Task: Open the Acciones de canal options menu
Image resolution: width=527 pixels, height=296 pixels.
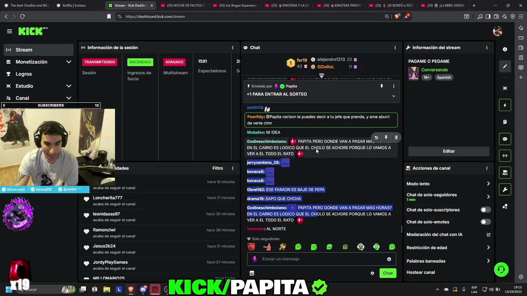Action: [487, 168]
